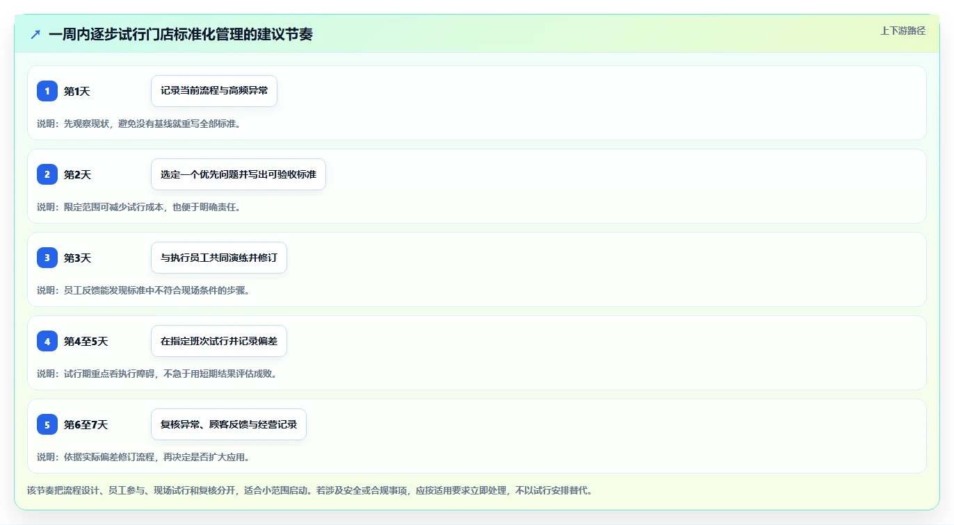The height and width of the screenshot is (525, 954).
Task: Select the 第1天 label
Action: coord(77,91)
